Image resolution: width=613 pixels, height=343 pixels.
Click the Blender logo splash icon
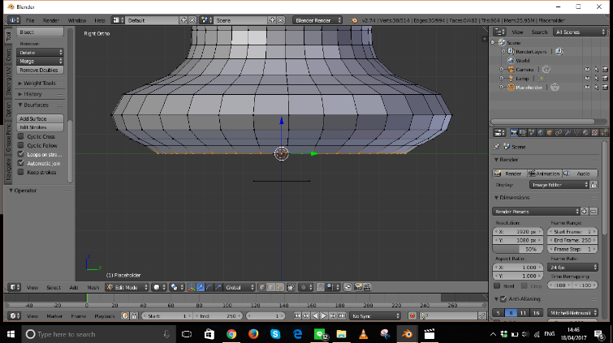click(354, 20)
